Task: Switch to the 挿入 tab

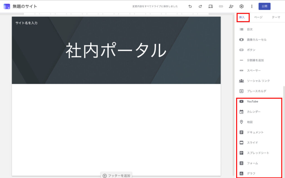Action: (242, 17)
